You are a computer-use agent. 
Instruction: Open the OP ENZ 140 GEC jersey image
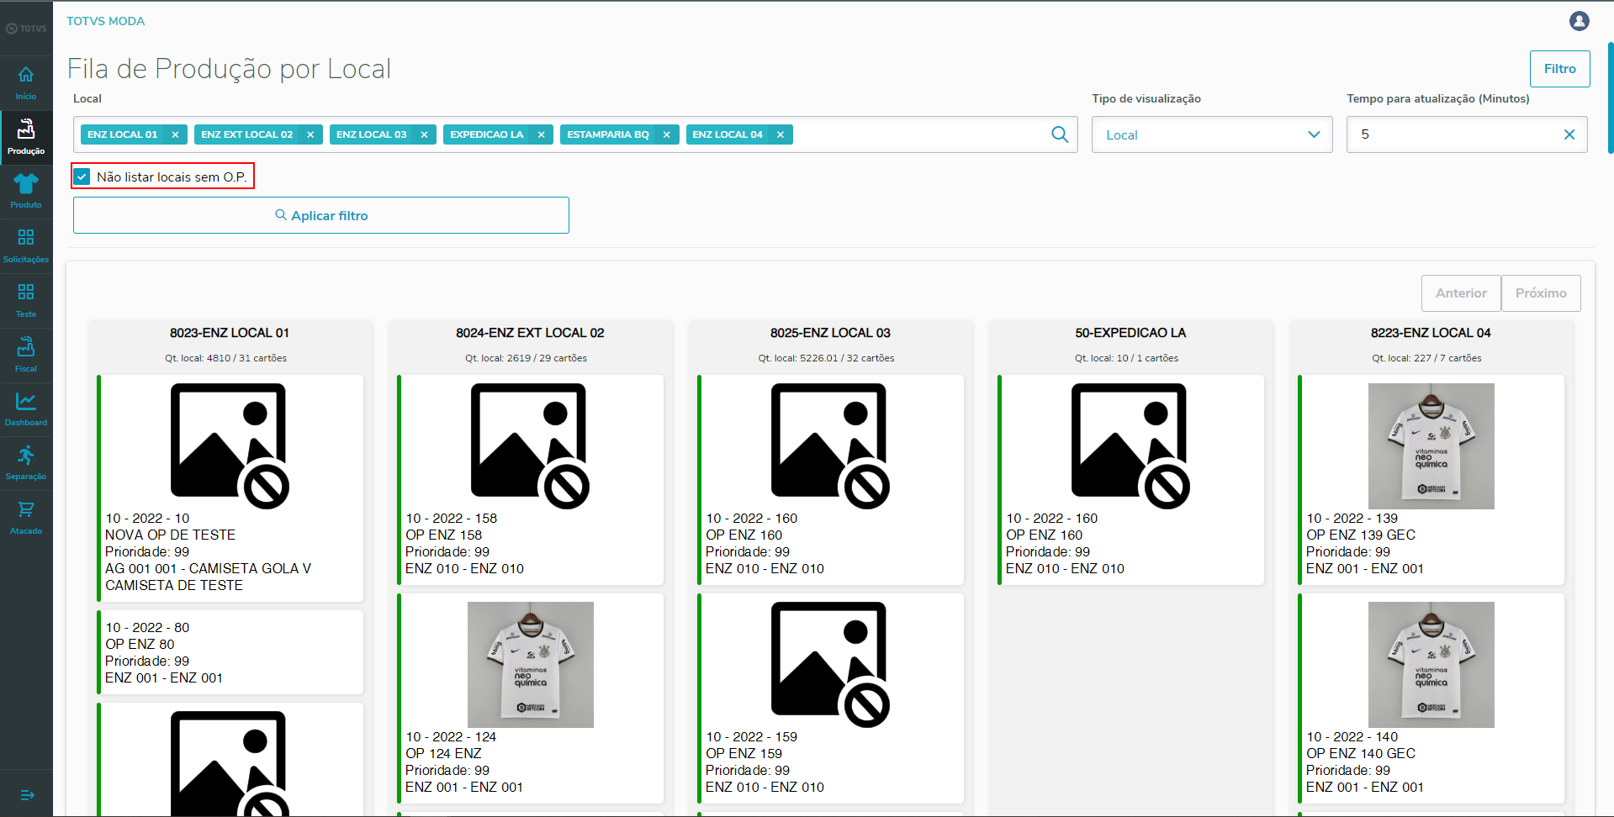click(1431, 665)
